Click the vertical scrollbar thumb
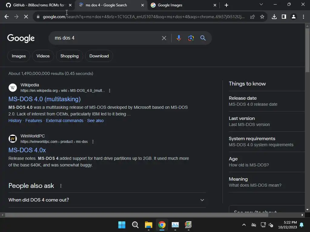 (307, 50)
